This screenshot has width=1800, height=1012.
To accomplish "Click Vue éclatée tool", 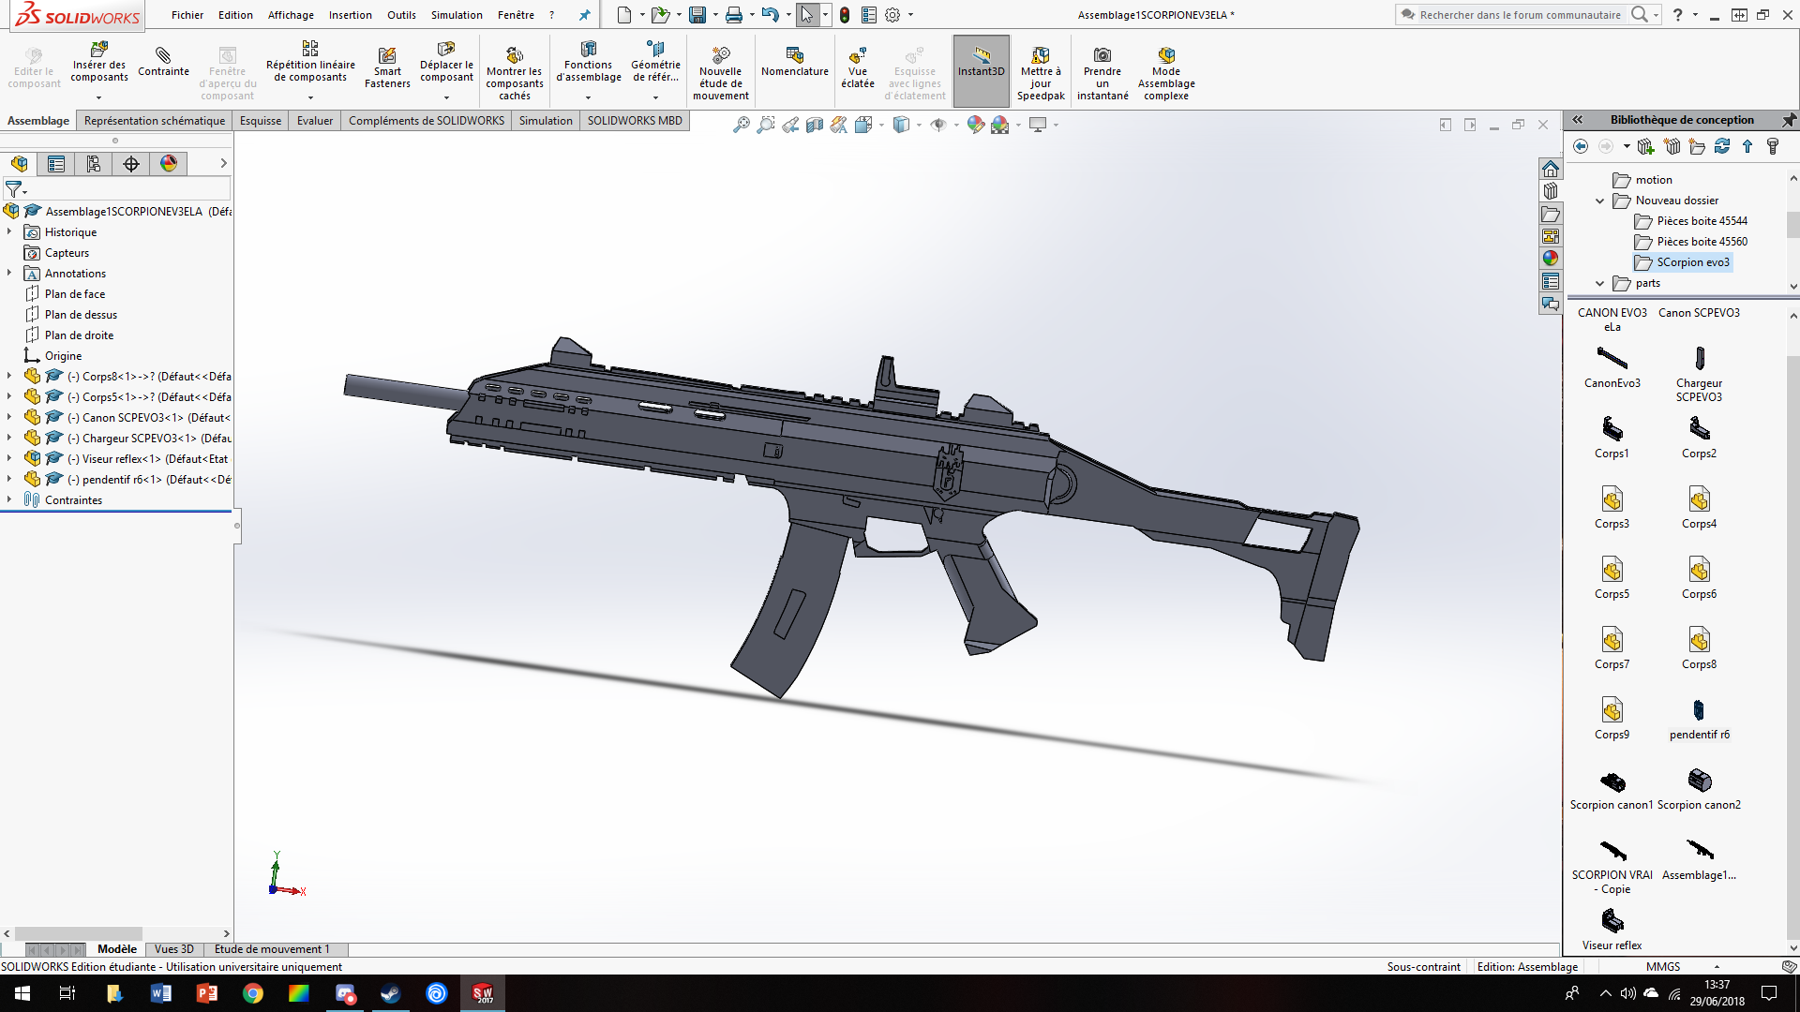I will point(857,68).
